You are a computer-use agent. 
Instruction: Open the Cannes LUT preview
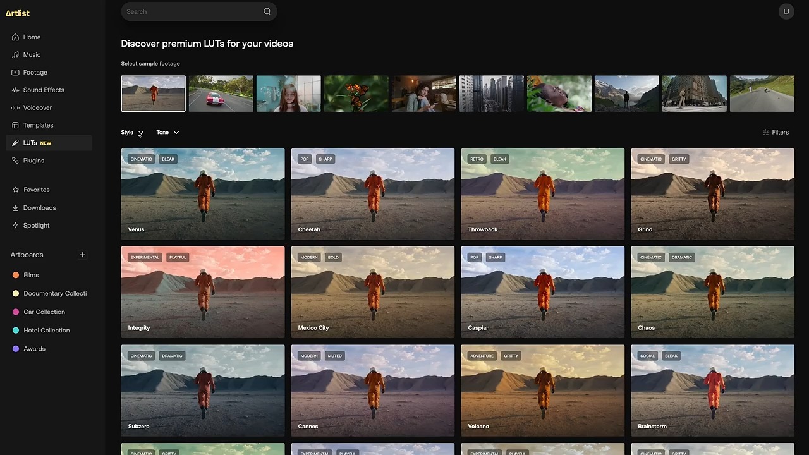(x=373, y=391)
